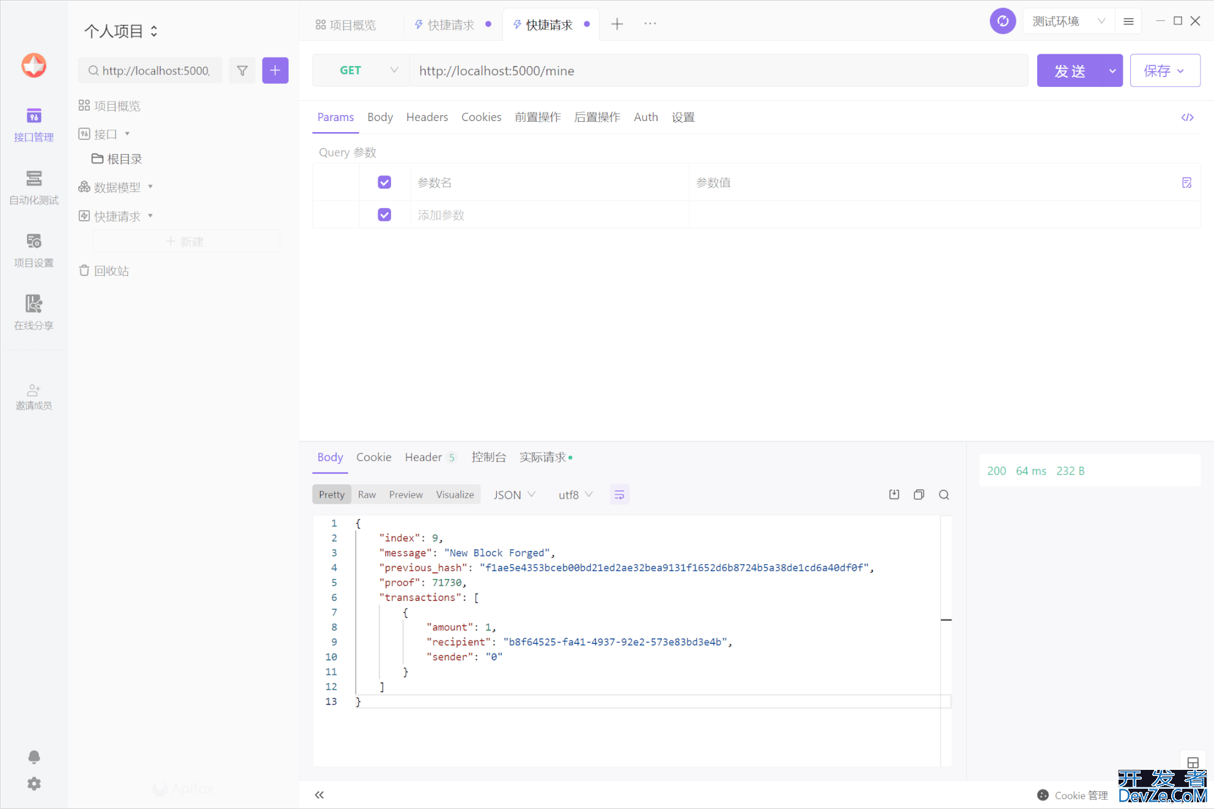Image resolution: width=1214 pixels, height=809 pixels.
Task: Open the 设置 request tab
Action: tap(683, 117)
